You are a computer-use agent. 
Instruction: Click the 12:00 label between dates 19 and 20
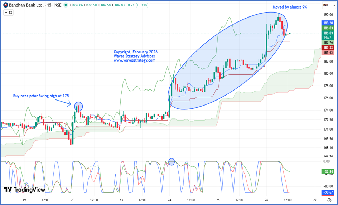(x=46, y=200)
